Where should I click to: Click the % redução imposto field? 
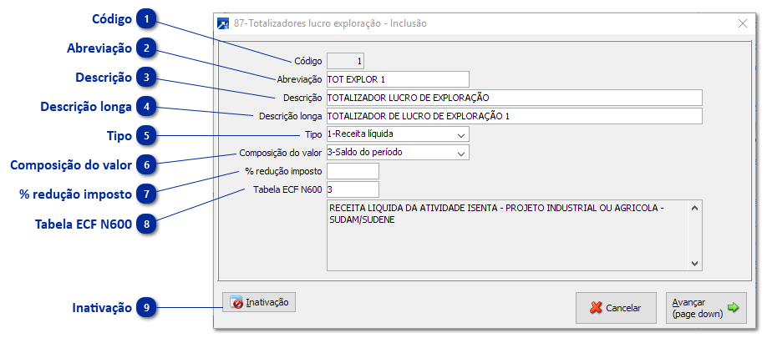pyautogui.click(x=353, y=171)
